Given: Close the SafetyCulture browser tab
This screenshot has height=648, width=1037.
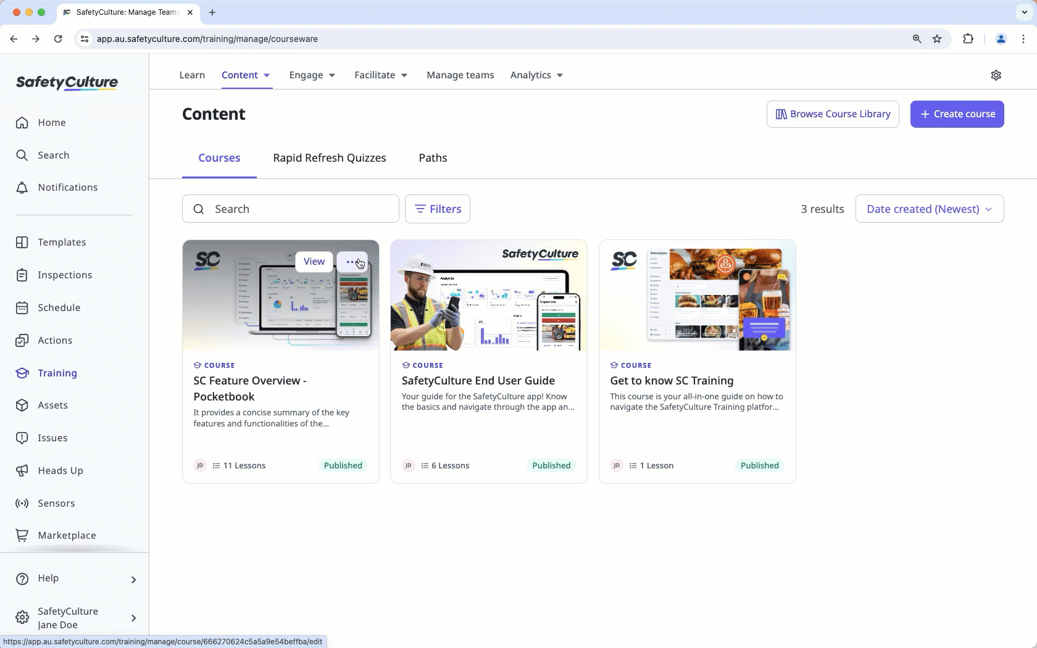Looking at the screenshot, I should (x=190, y=12).
